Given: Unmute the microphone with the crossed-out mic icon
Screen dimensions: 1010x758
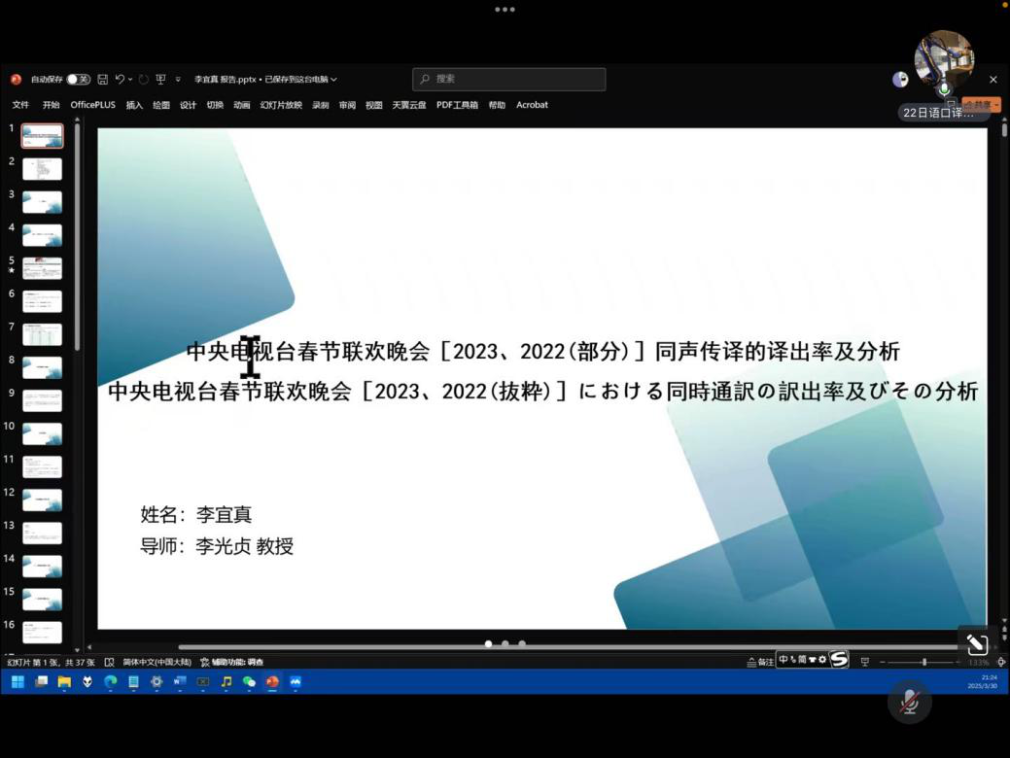Looking at the screenshot, I should [x=910, y=702].
